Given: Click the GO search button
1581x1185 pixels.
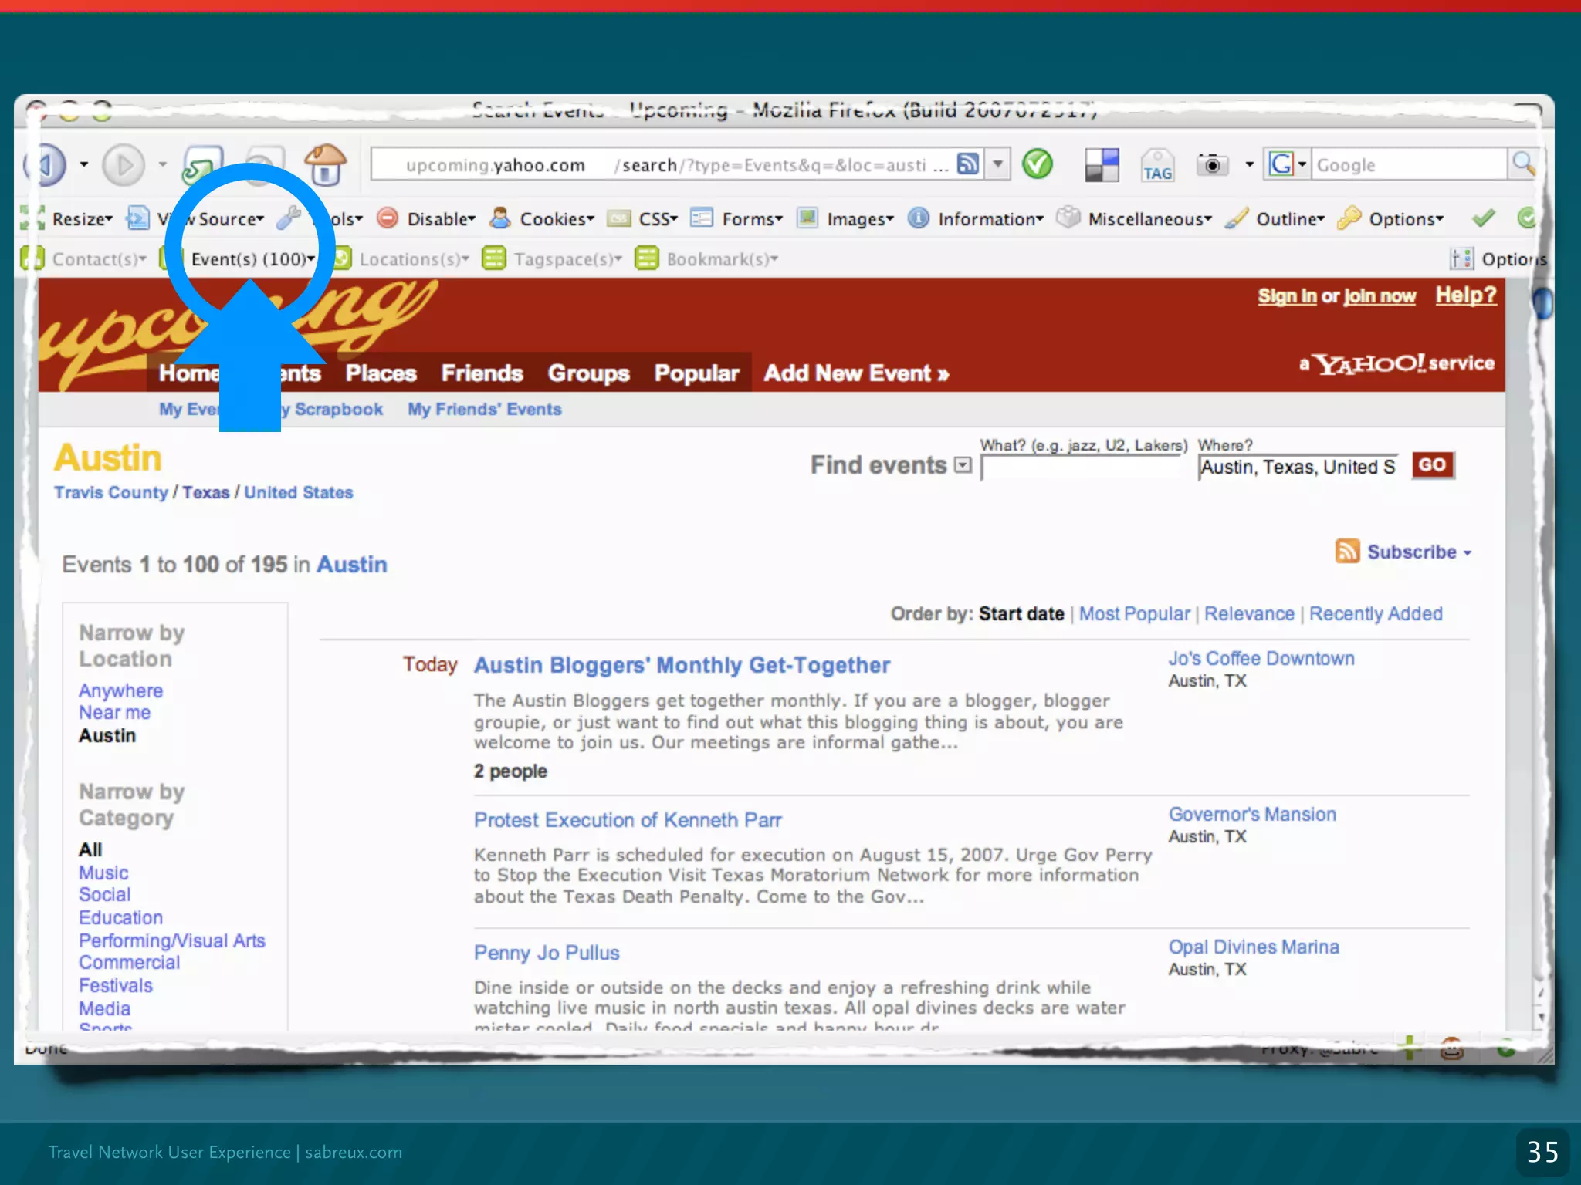Looking at the screenshot, I should pyautogui.click(x=1433, y=465).
